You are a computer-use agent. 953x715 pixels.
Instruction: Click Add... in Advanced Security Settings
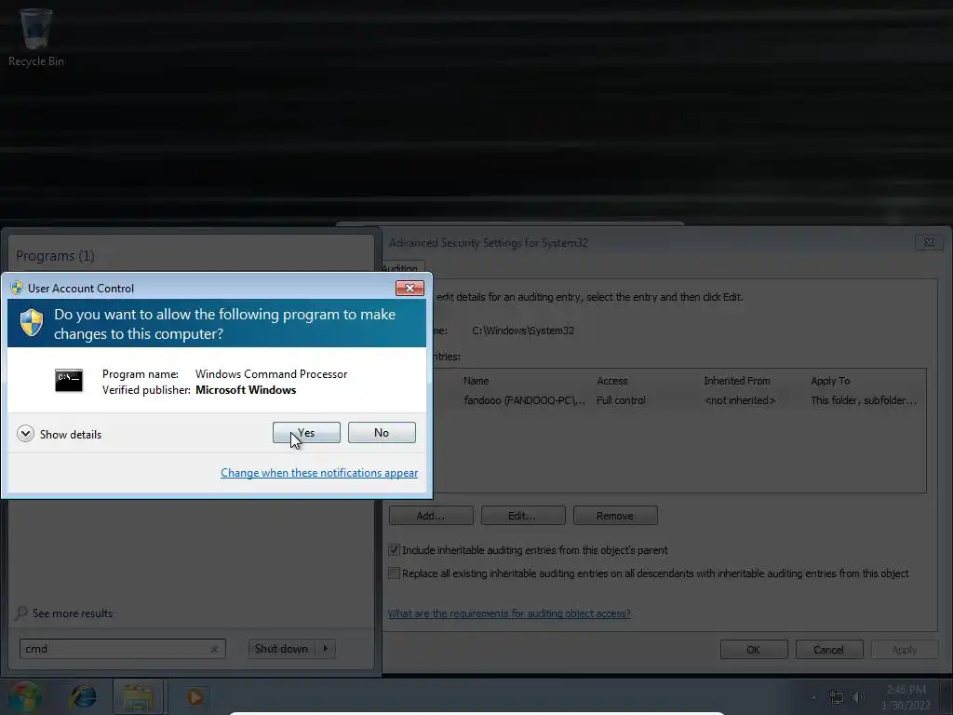coord(431,516)
